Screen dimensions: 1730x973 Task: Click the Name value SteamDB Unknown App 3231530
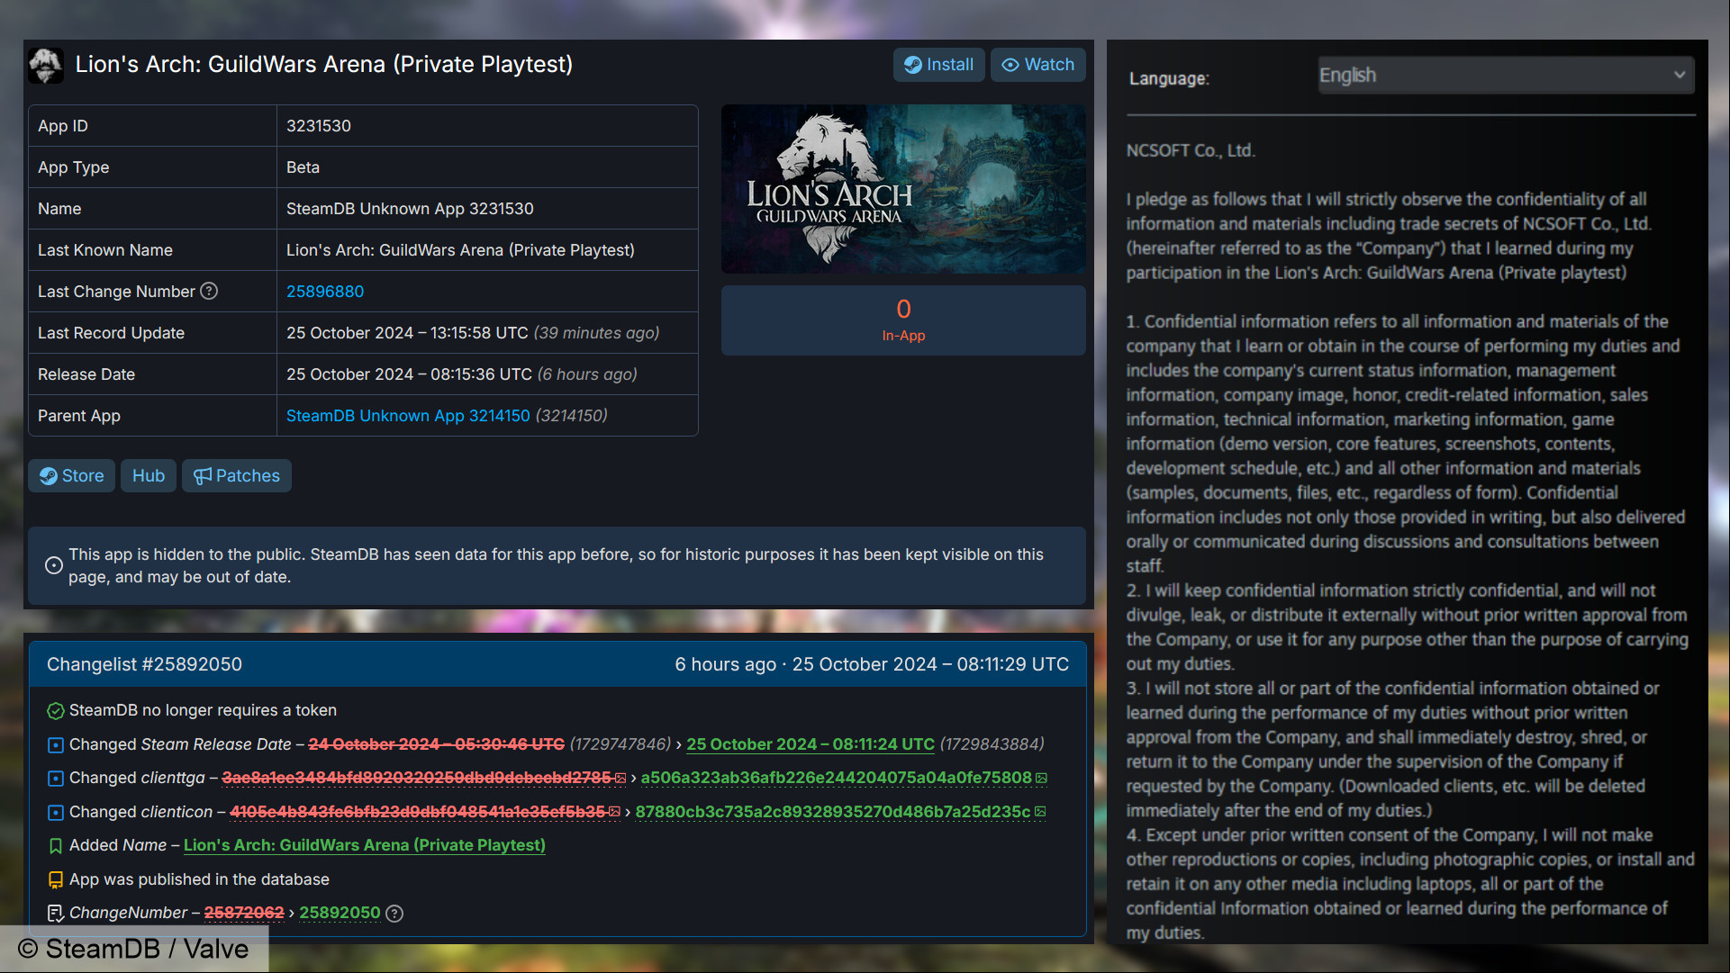point(410,209)
